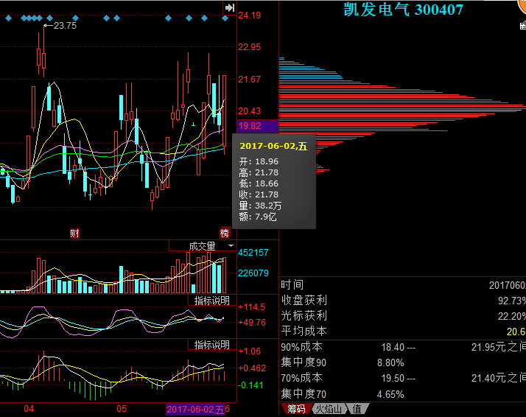Click the 平均成本 row label

point(304,331)
